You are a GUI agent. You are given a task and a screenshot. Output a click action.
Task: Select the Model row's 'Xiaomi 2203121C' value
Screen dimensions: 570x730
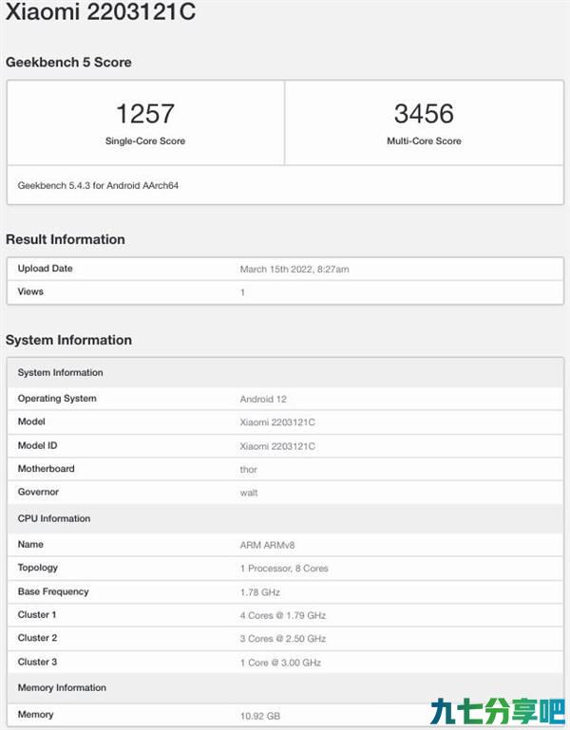pyautogui.click(x=277, y=422)
